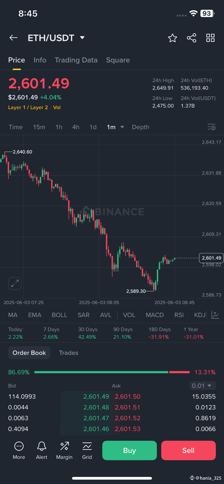This screenshot has width=224, height=484.
Task: Switch to the Info tab
Action: coord(40,60)
